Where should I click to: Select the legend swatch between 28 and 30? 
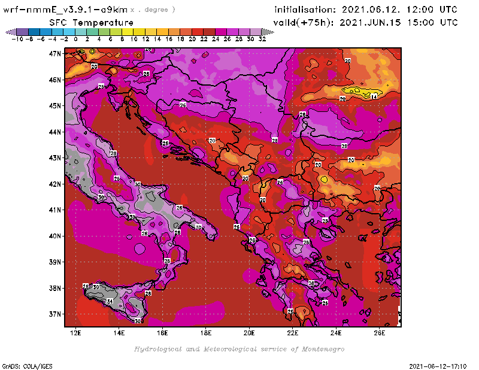(x=244, y=32)
